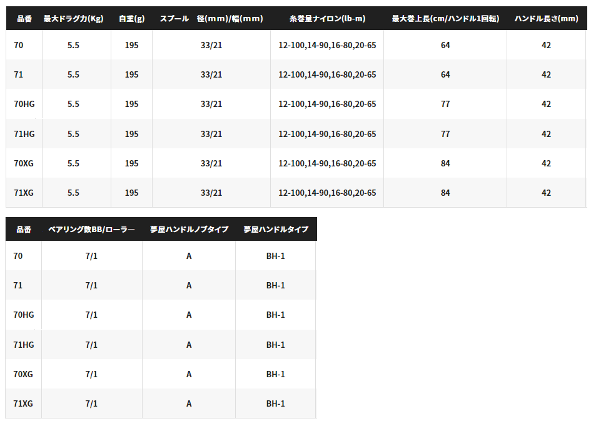Click the 77 retrieve value for 70HG
The height and width of the screenshot is (421, 591).
[x=445, y=104]
